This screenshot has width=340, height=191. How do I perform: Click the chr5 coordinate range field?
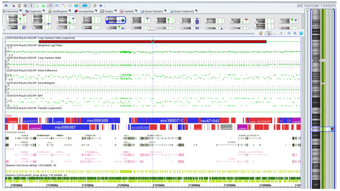[317, 6]
